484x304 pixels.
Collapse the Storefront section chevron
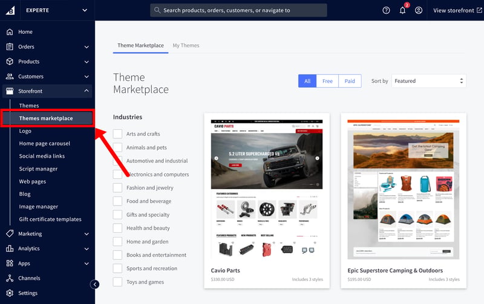click(87, 91)
